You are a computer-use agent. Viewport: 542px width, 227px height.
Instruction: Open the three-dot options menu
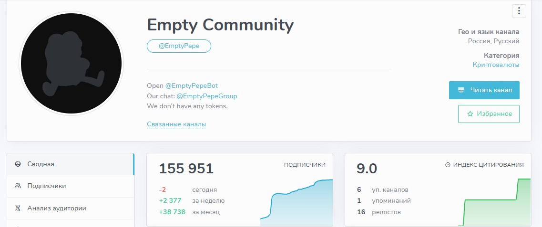click(x=519, y=11)
